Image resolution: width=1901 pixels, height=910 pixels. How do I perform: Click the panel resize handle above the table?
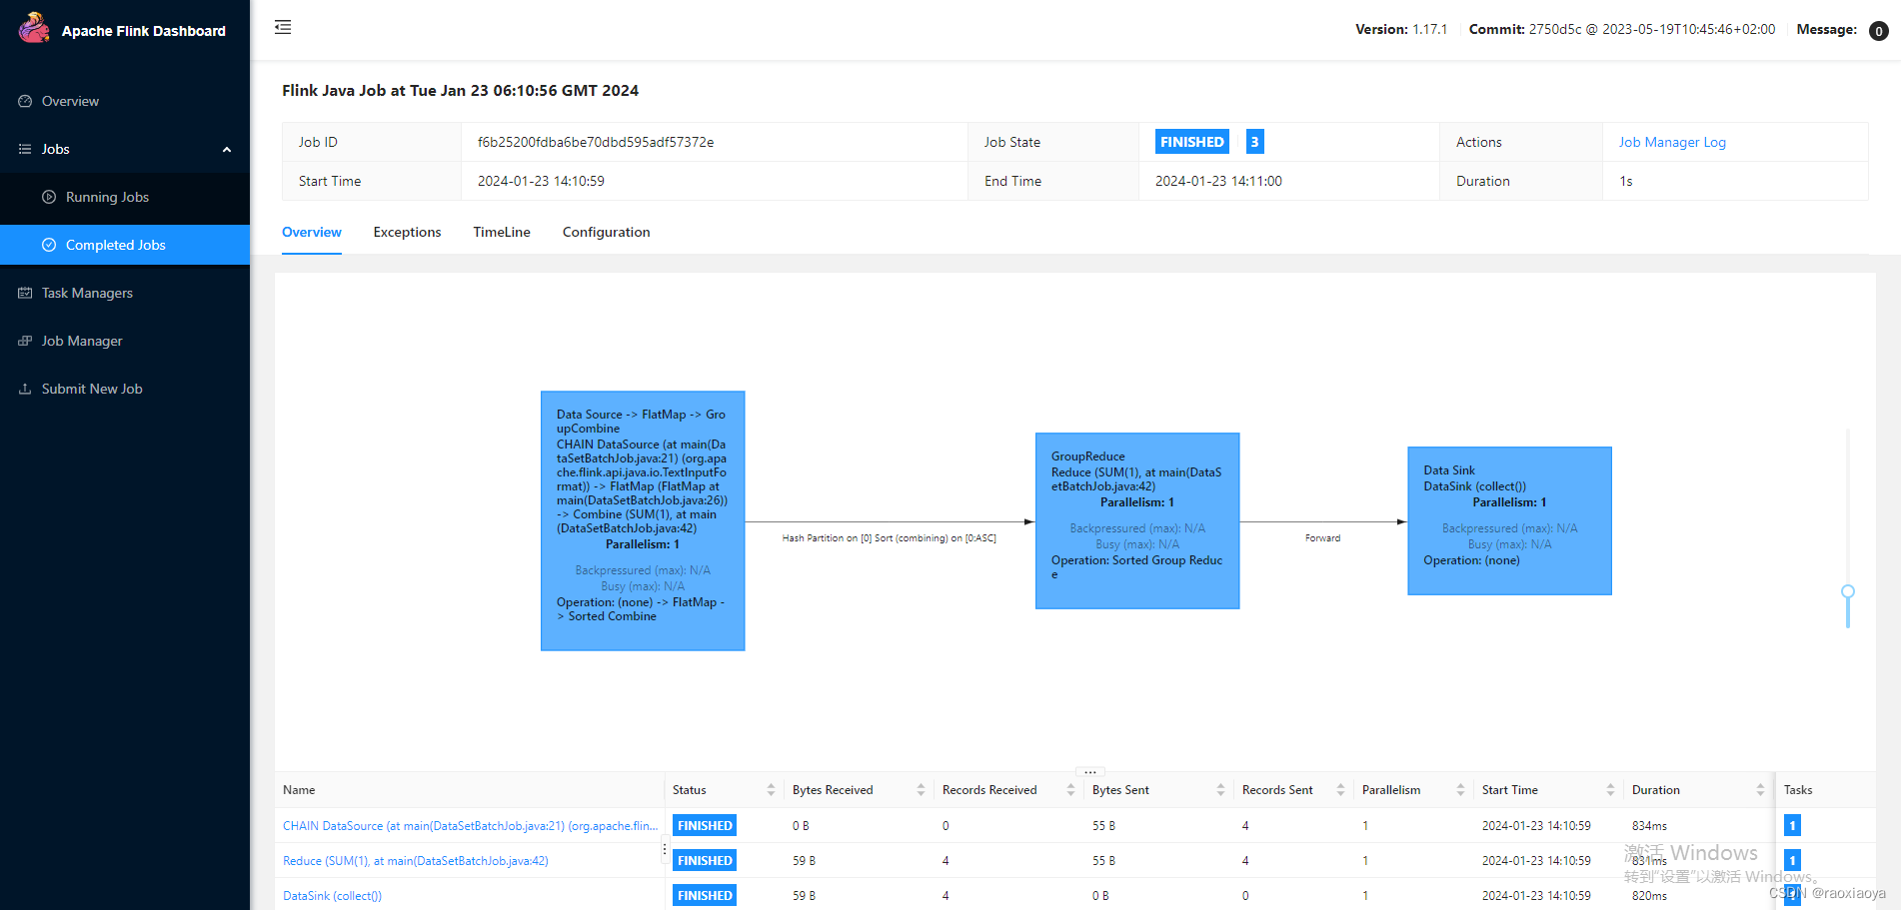1089,772
